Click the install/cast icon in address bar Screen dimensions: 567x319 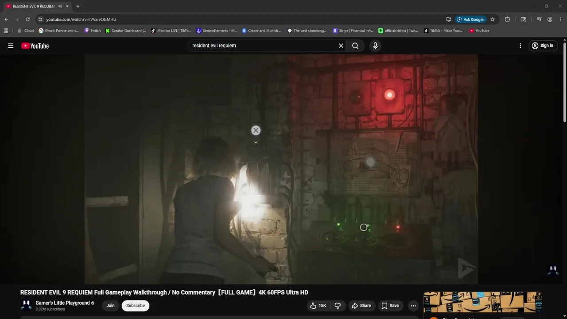tap(449, 19)
